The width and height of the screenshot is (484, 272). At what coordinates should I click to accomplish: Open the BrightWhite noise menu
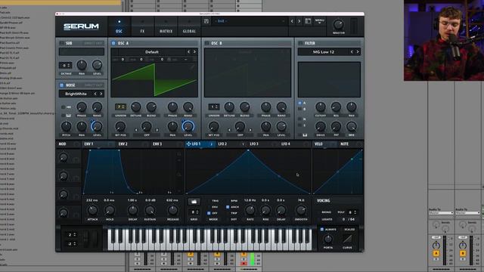click(76, 94)
